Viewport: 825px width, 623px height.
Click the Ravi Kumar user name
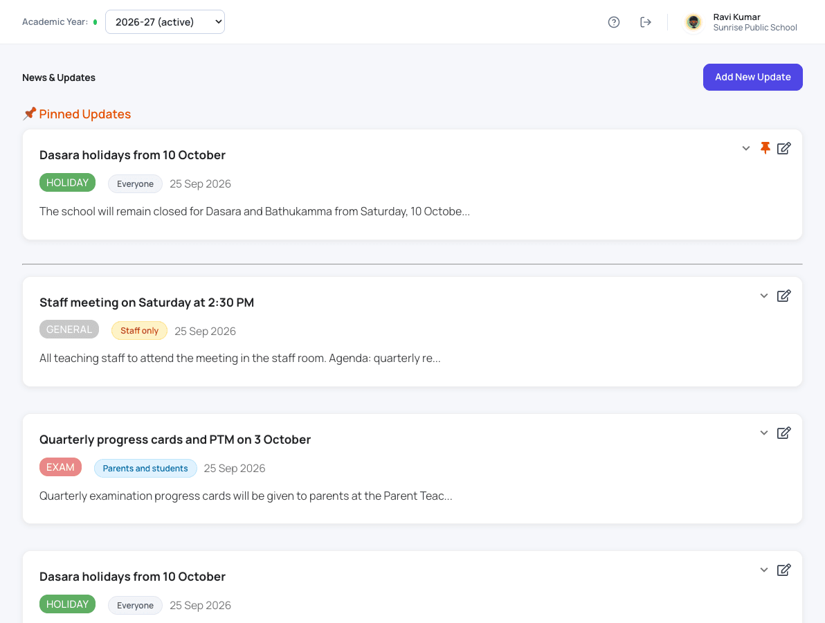tap(736, 17)
